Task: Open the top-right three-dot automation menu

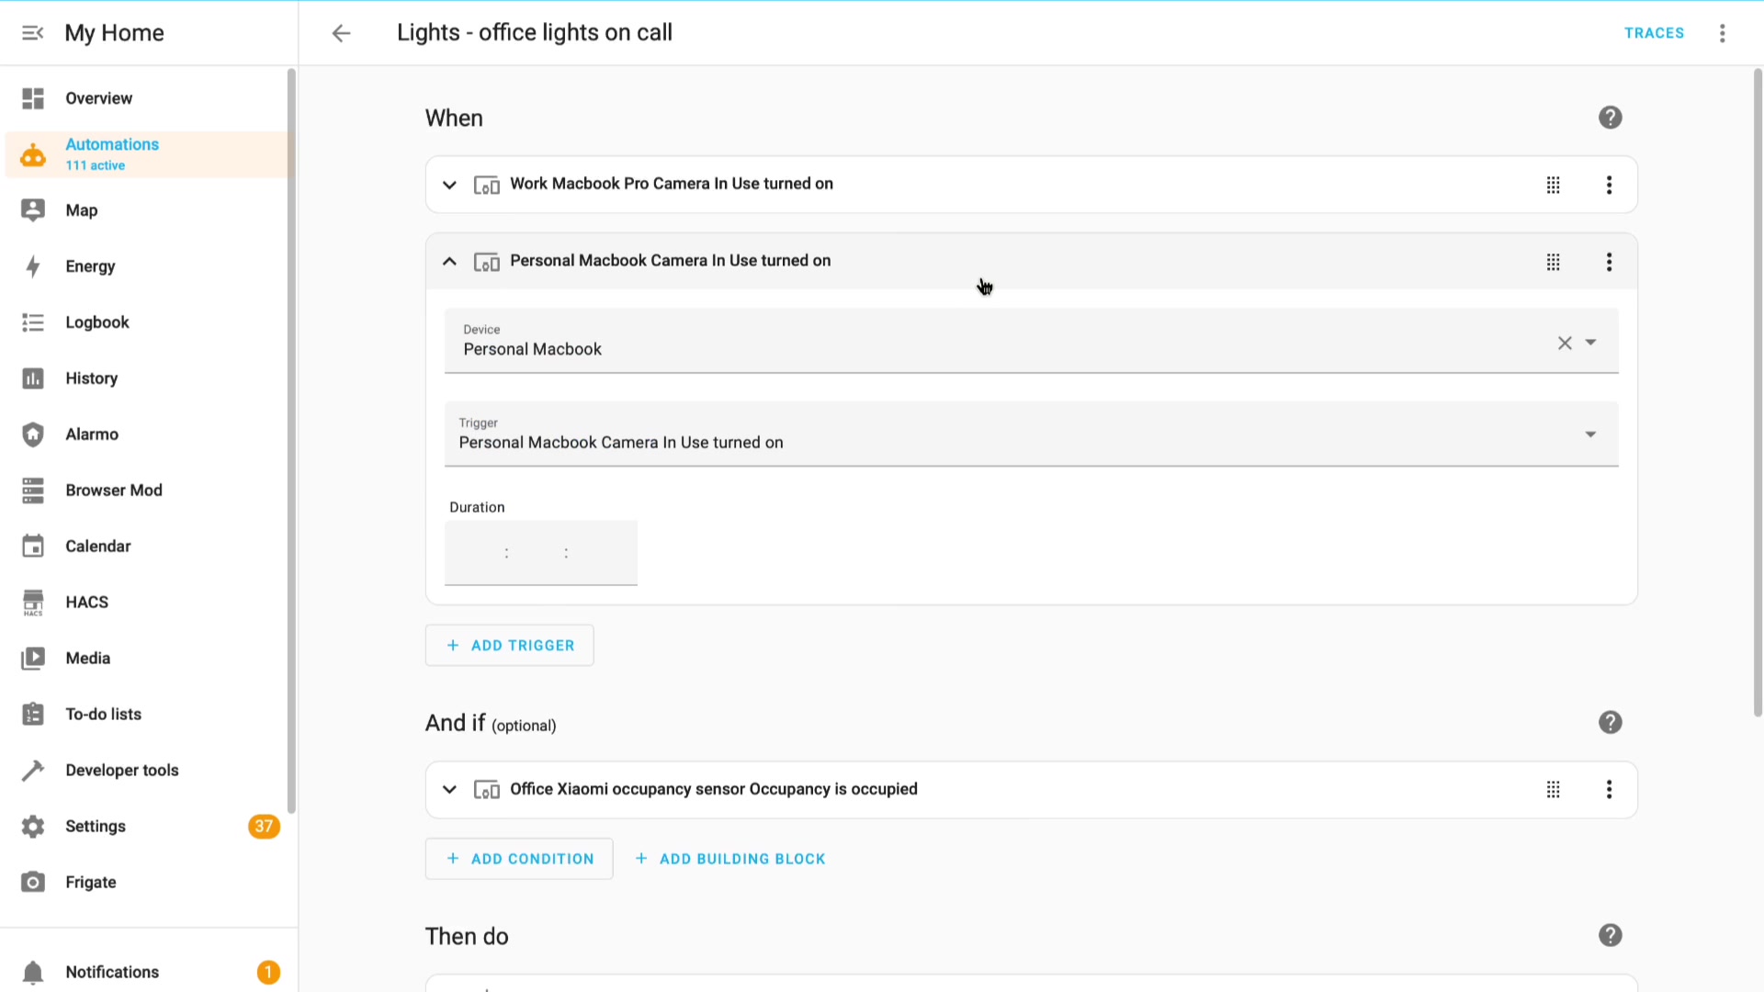Action: pyautogui.click(x=1723, y=33)
